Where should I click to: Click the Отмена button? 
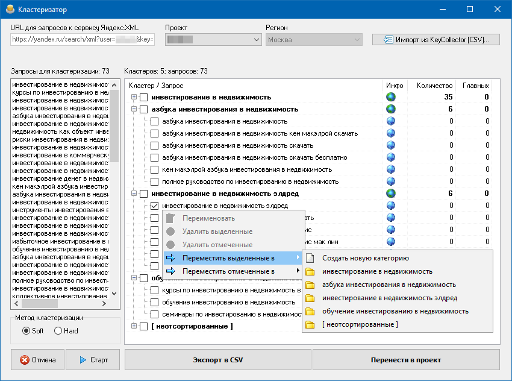[x=37, y=360]
